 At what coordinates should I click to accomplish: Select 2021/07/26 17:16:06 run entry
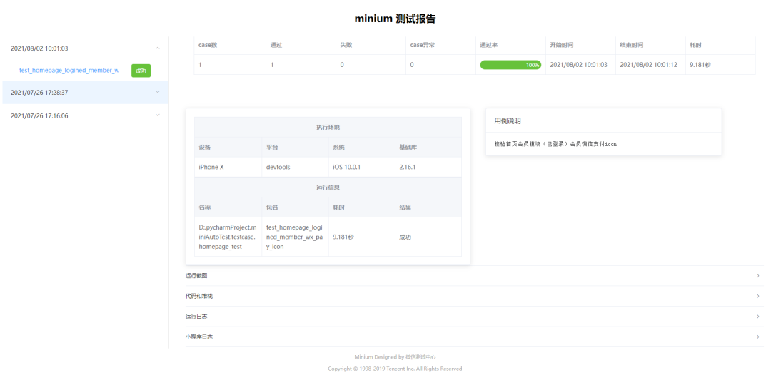click(86, 115)
